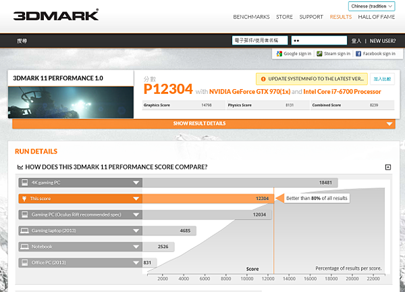Image resolution: width=405 pixels, height=292 pixels.
Task: Click the P12304 score text
Action: click(x=168, y=89)
